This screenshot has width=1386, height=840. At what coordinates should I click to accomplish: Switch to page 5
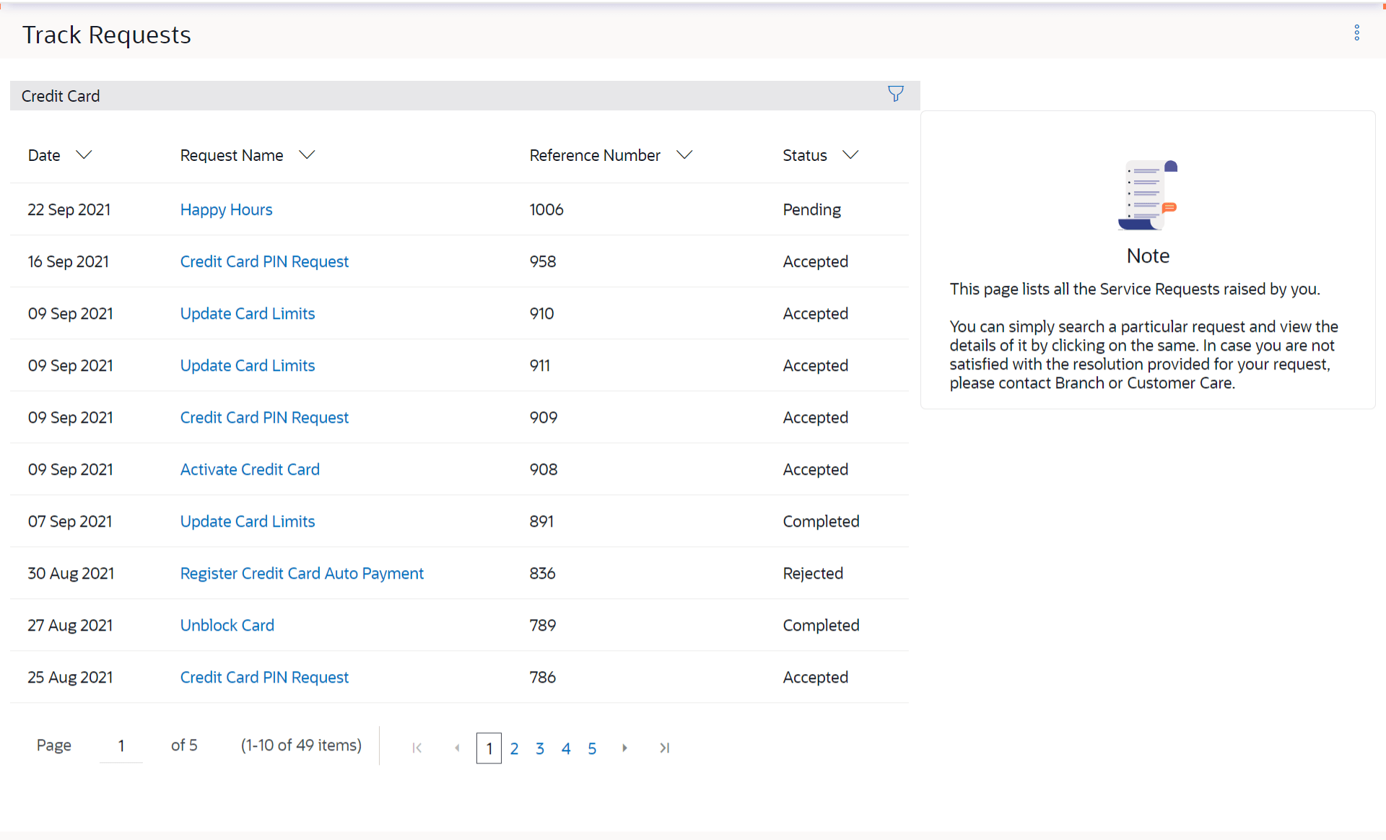[x=592, y=748]
